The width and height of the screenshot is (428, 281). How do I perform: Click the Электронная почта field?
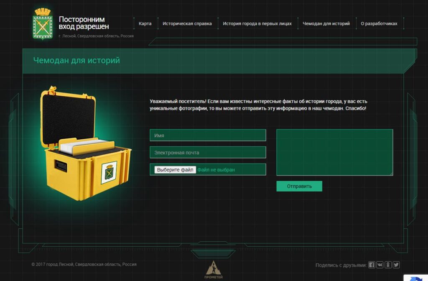tap(208, 153)
